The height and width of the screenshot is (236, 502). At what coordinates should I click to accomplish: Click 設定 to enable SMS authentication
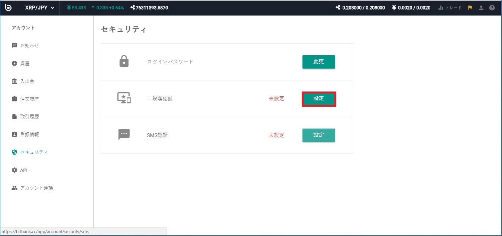pyautogui.click(x=318, y=135)
